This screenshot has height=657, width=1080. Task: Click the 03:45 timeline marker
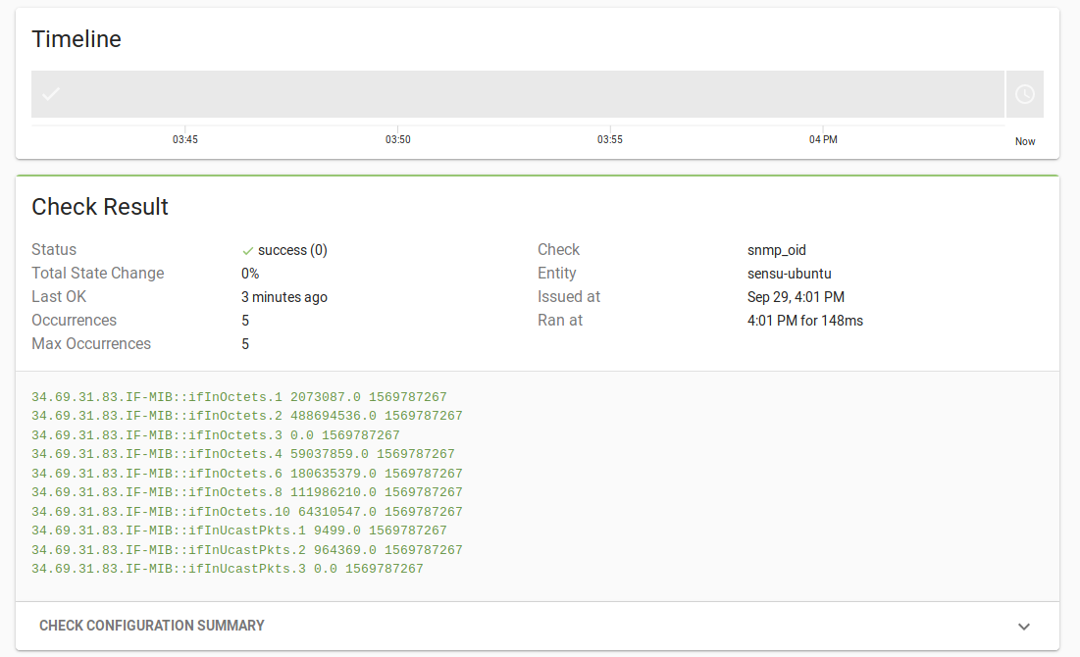(x=185, y=139)
